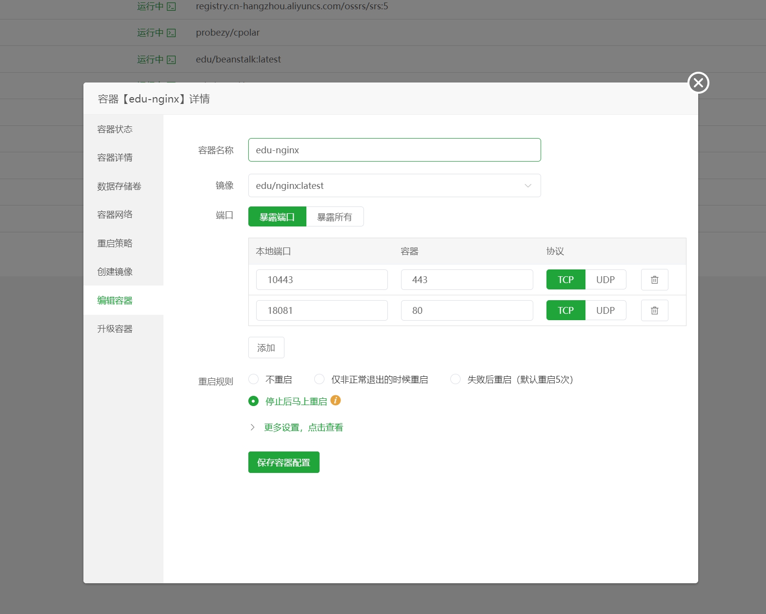This screenshot has height=614, width=766.
Task: Go to 数据存储卷 tab
Action: [119, 186]
